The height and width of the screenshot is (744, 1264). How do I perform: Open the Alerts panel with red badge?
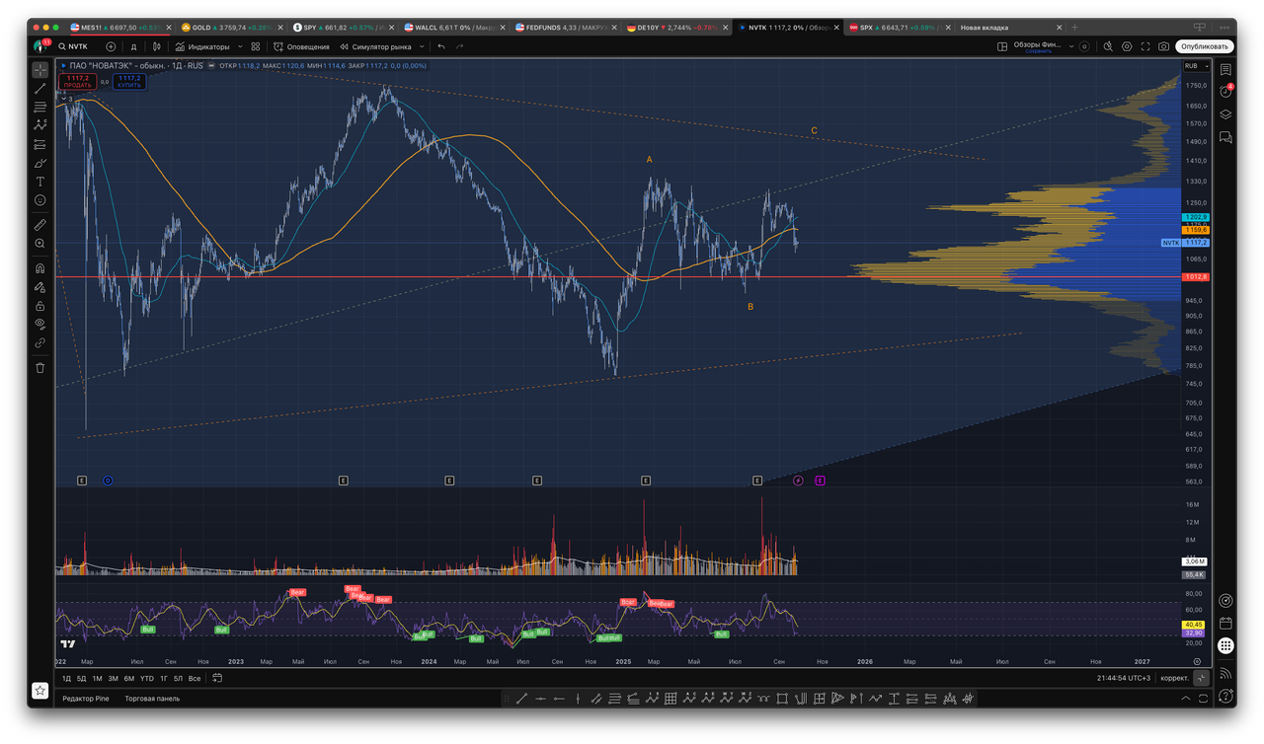click(x=1225, y=91)
